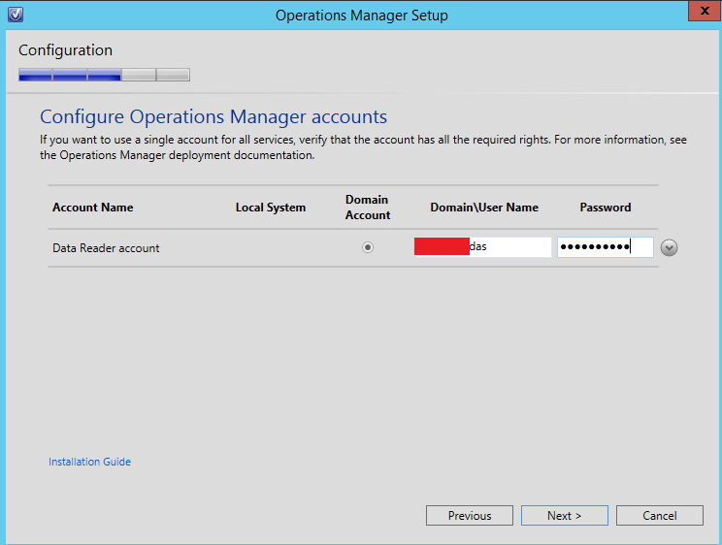Click the Local System column header
This screenshot has width=722, height=545.
tap(271, 208)
